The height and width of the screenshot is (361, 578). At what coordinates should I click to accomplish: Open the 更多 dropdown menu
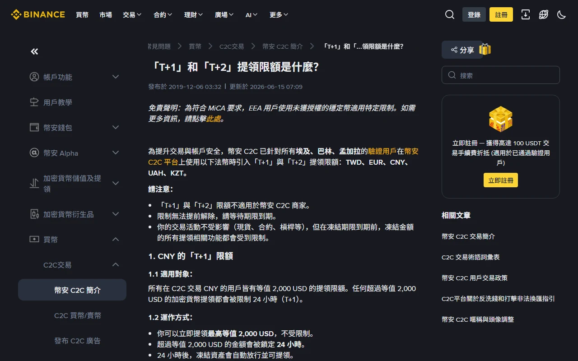pyautogui.click(x=279, y=14)
